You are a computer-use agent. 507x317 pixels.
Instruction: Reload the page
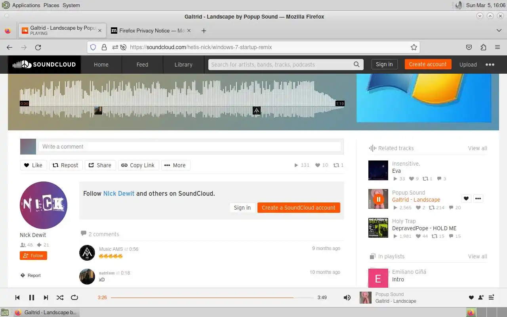38,47
